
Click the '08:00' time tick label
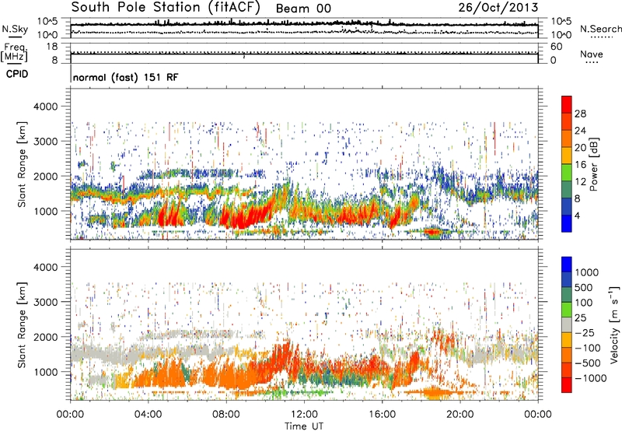click(226, 415)
